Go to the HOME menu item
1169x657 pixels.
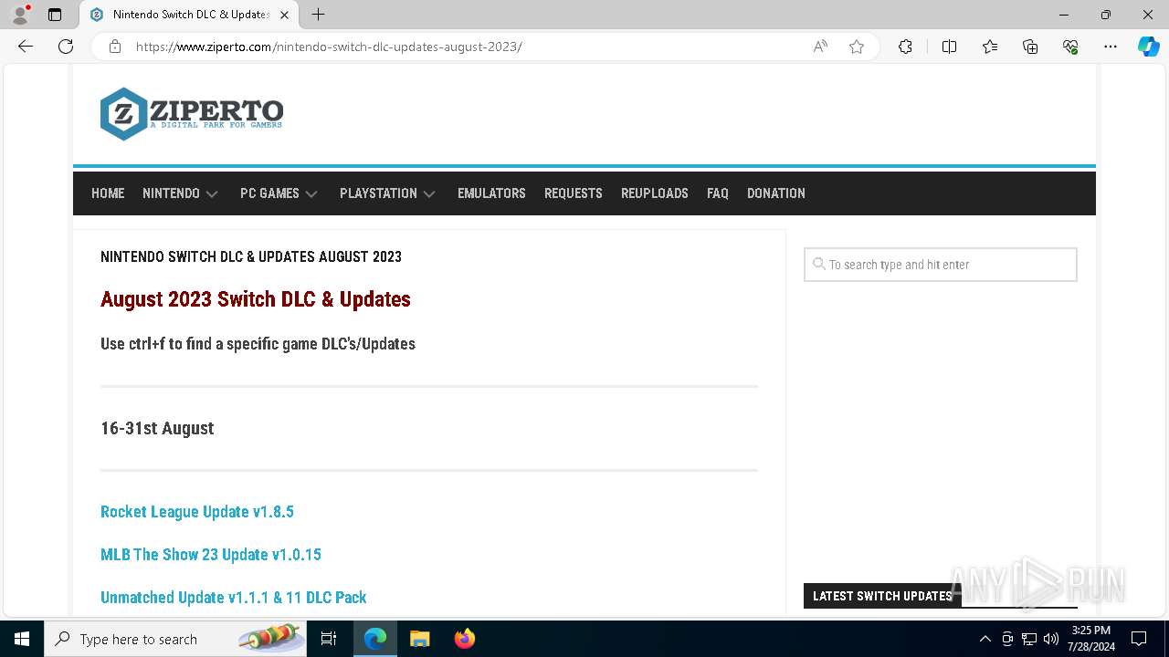(x=108, y=193)
